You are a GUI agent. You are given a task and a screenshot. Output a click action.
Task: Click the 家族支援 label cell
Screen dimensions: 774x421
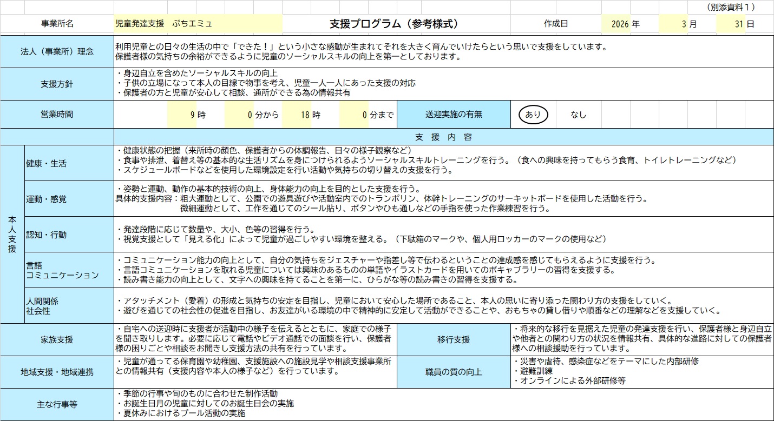tap(57, 340)
